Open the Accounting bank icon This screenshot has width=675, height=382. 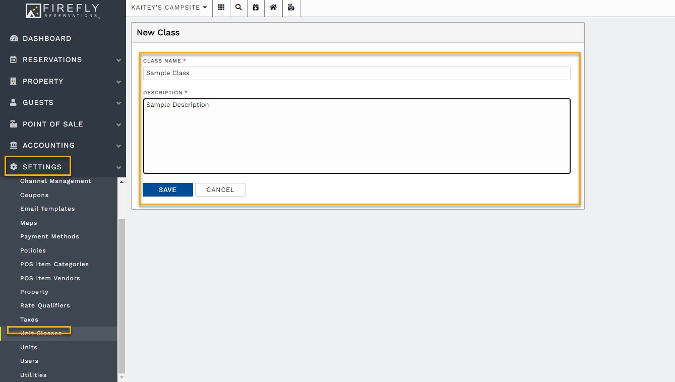[13, 145]
